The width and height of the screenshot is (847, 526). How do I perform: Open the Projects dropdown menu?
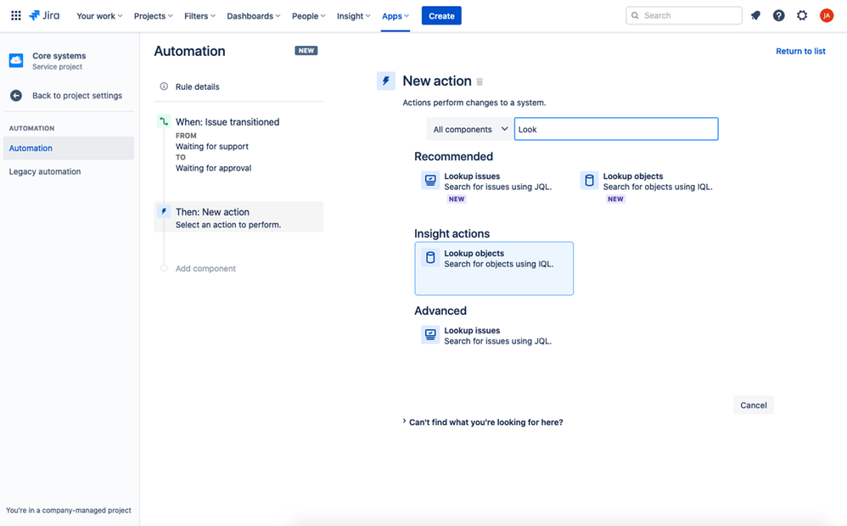(154, 16)
